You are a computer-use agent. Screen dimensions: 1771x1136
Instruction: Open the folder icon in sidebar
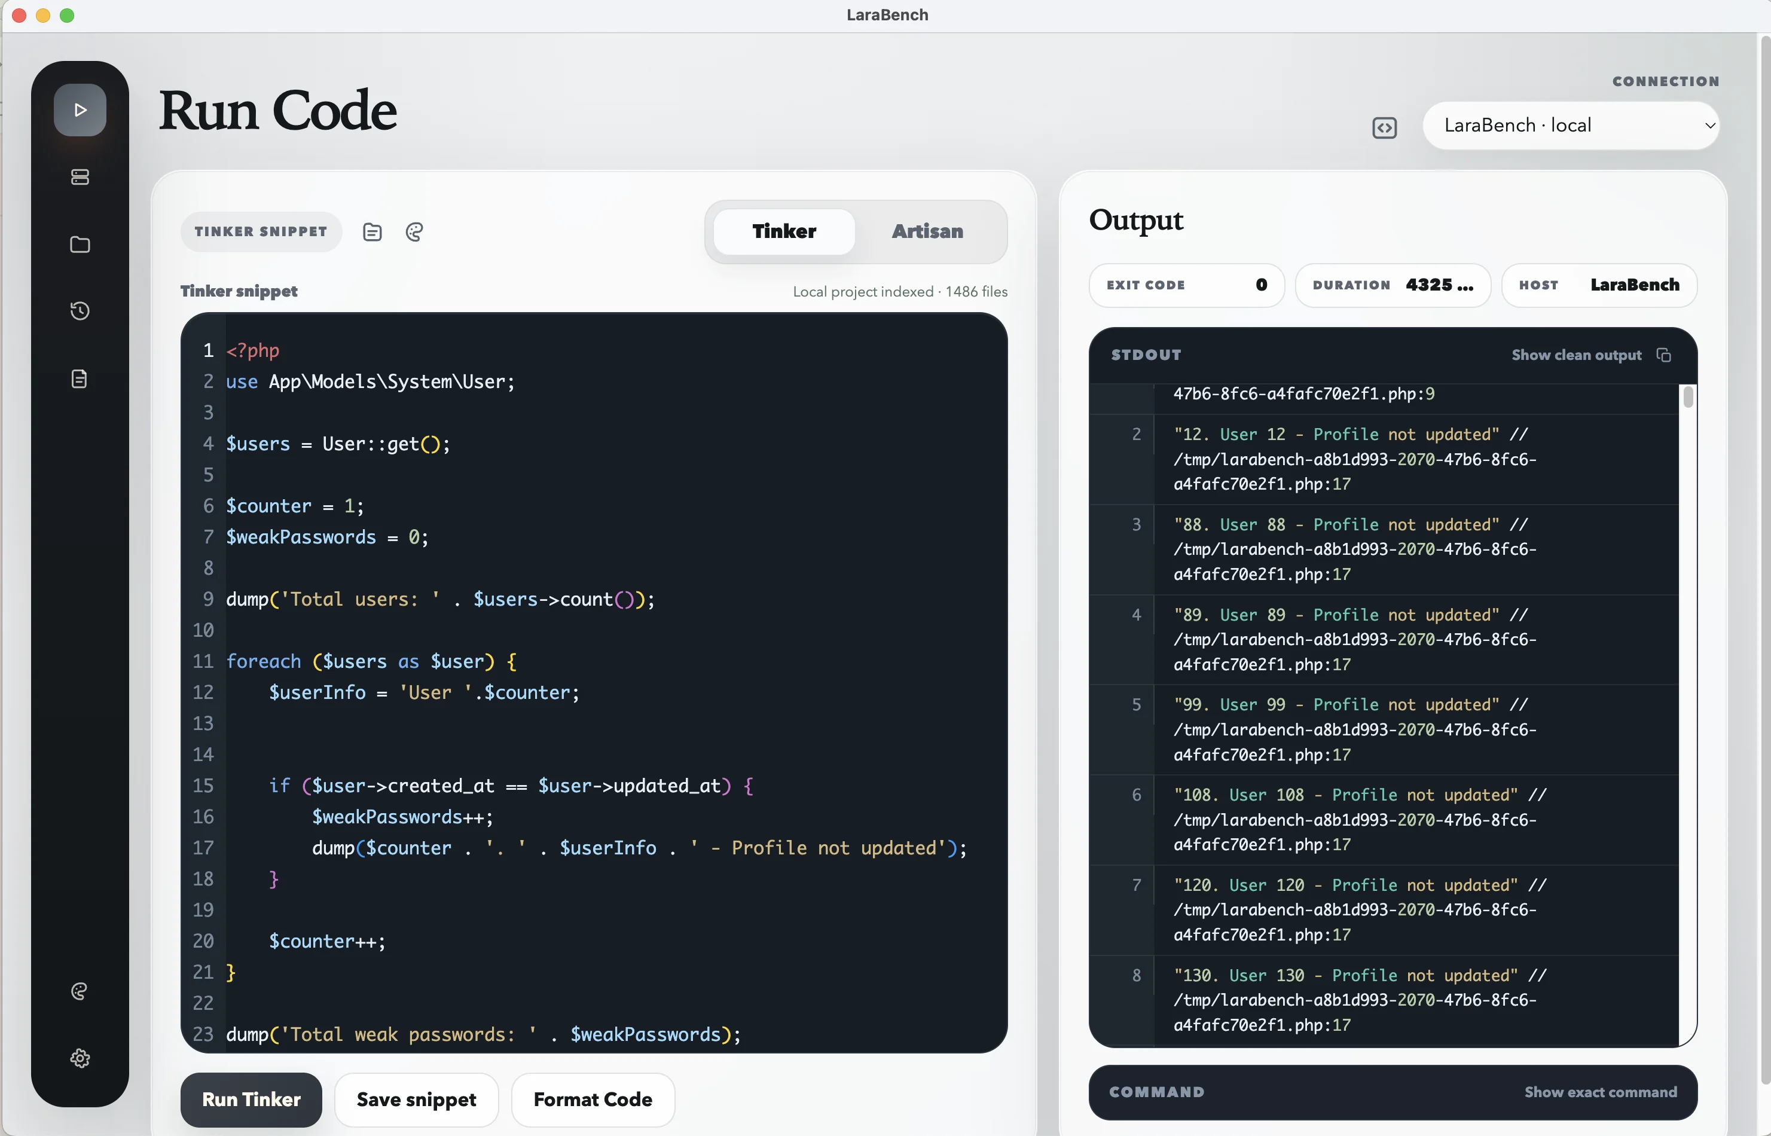tap(80, 244)
